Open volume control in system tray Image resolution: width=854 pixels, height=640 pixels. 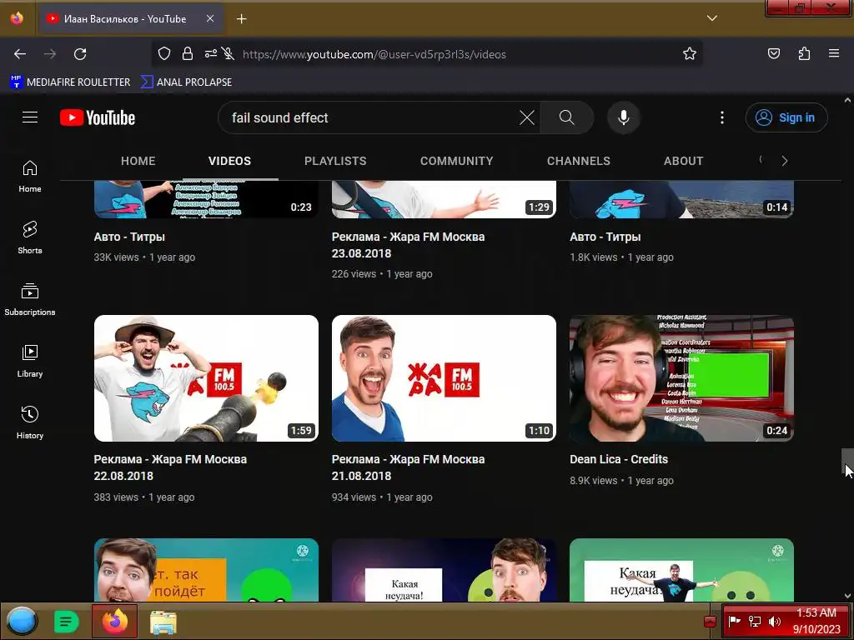click(775, 622)
